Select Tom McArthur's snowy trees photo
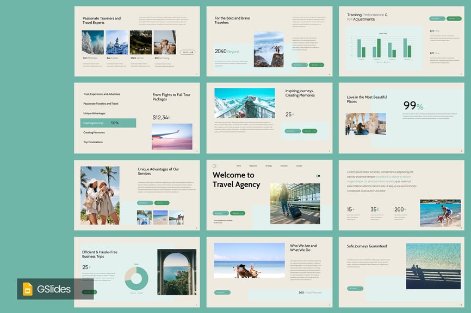This screenshot has height=313, width=471. pyautogui.click(x=93, y=42)
